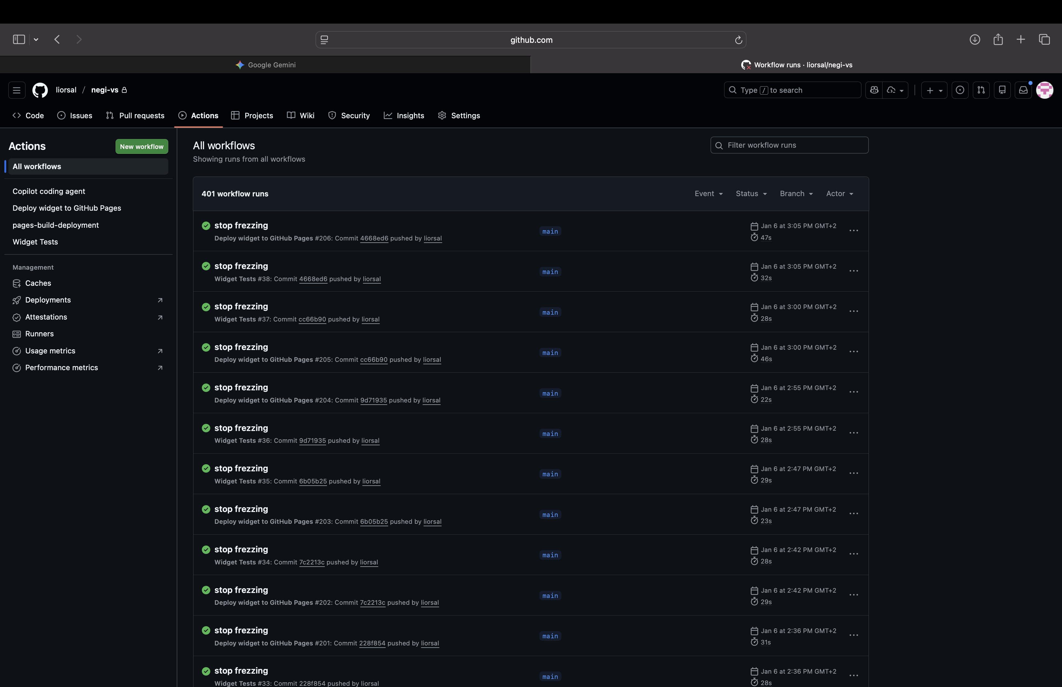
Task: Open the Event filter dropdown
Action: pyautogui.click(x=709, y=194)
